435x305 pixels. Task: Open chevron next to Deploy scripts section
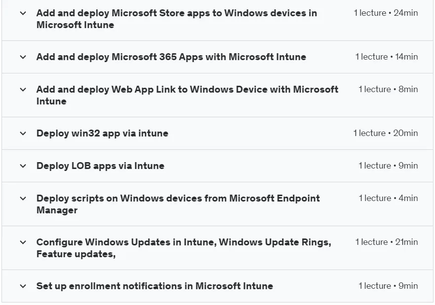pos(23,199)
